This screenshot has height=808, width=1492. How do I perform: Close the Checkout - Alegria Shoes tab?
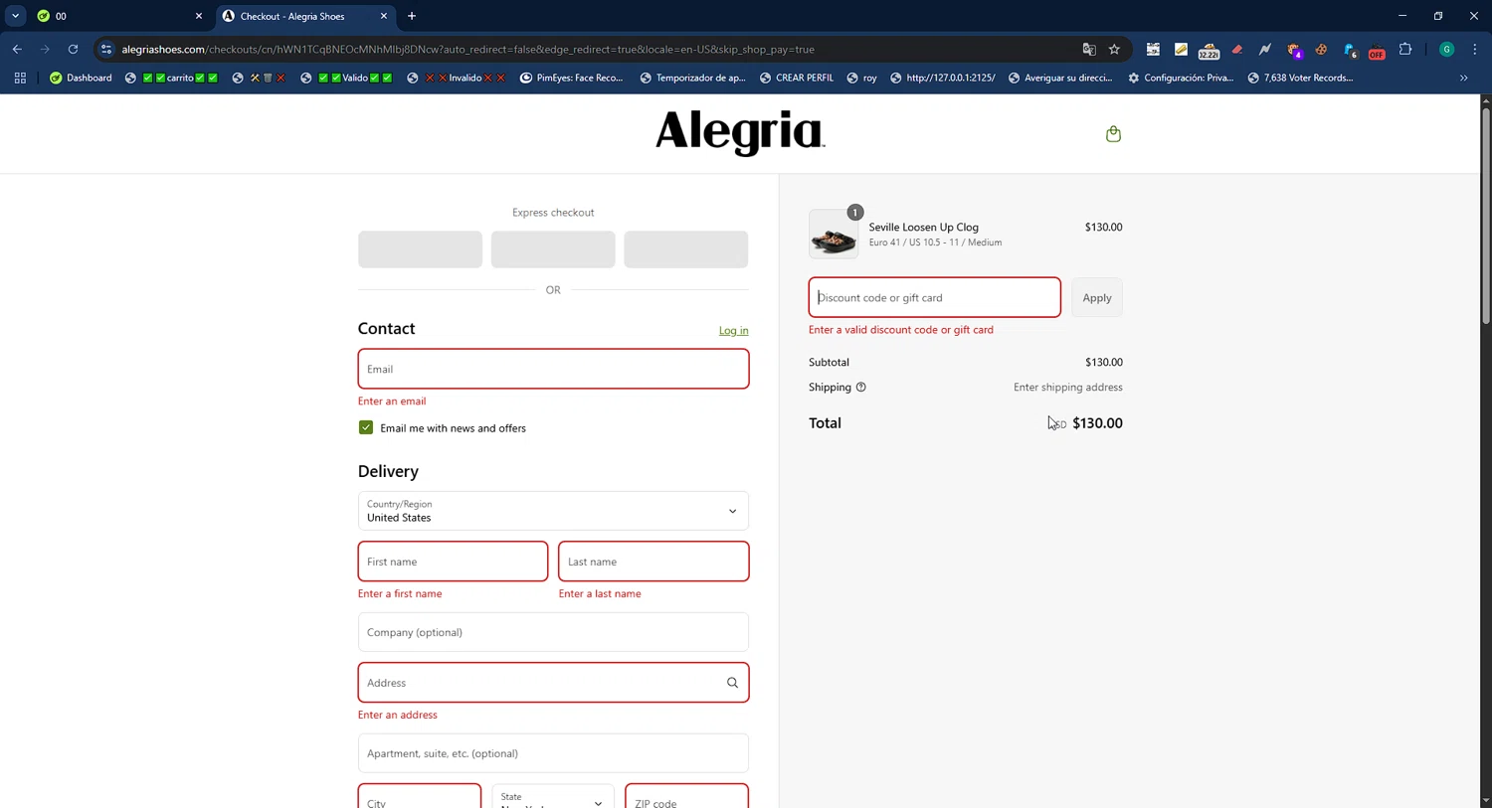(384, 16)
